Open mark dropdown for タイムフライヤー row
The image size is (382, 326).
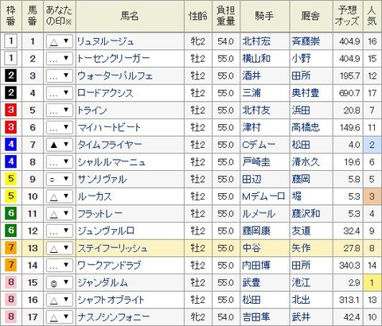[x=60, y=145]
